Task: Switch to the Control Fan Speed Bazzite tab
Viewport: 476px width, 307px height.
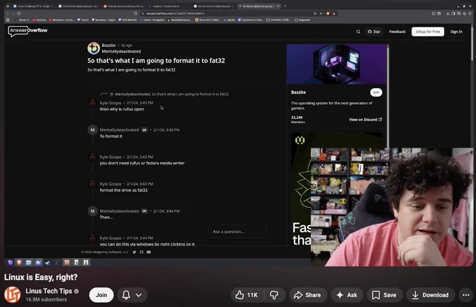Action: click(78, 6)
